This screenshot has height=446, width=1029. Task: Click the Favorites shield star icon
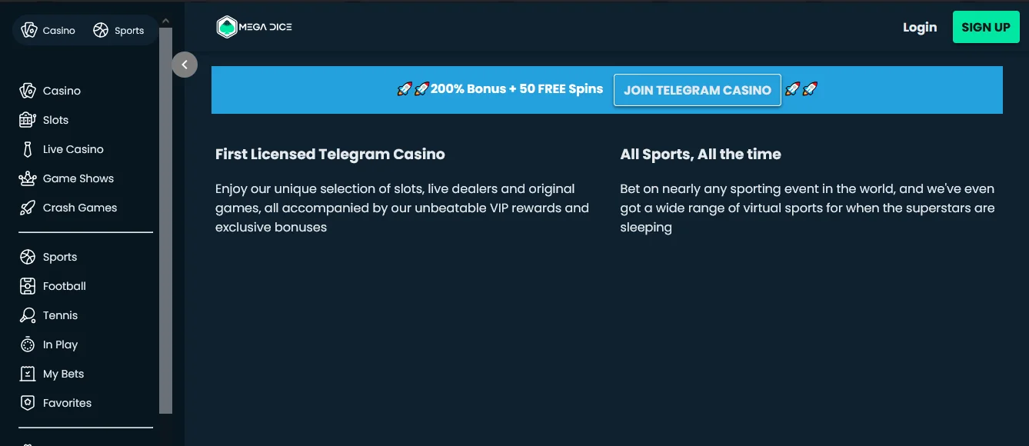(x=28, y=403)
